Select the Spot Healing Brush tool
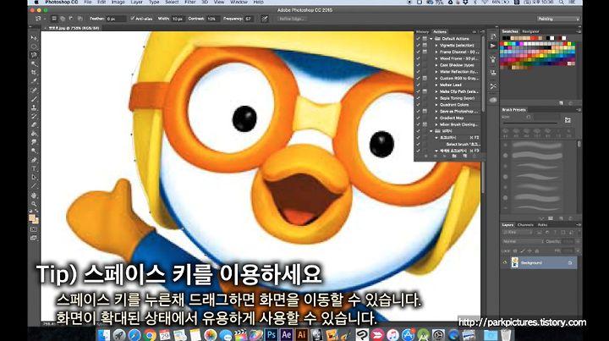The image size is (609, 341). coord(34,90)
